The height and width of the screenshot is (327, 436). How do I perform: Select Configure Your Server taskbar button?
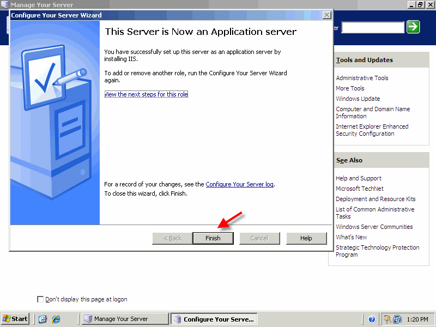pyautogui.click(x=214, y=319)
